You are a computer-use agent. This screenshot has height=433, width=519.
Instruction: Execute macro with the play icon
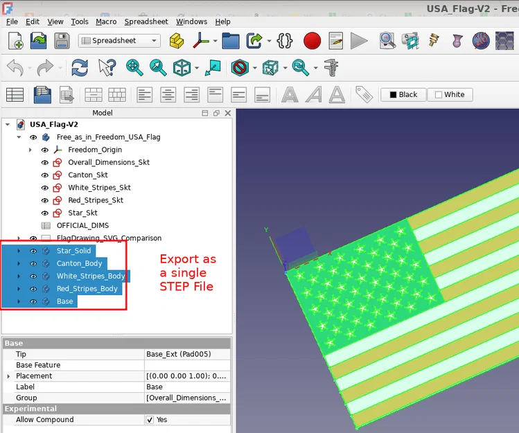click(359, 41)
